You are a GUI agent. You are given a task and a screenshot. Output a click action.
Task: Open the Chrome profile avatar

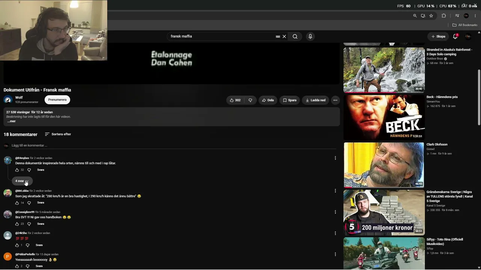pos(466,16)
